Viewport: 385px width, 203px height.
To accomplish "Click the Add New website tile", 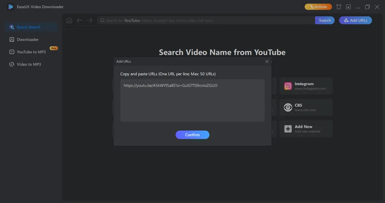I will [x=306, y=129].
